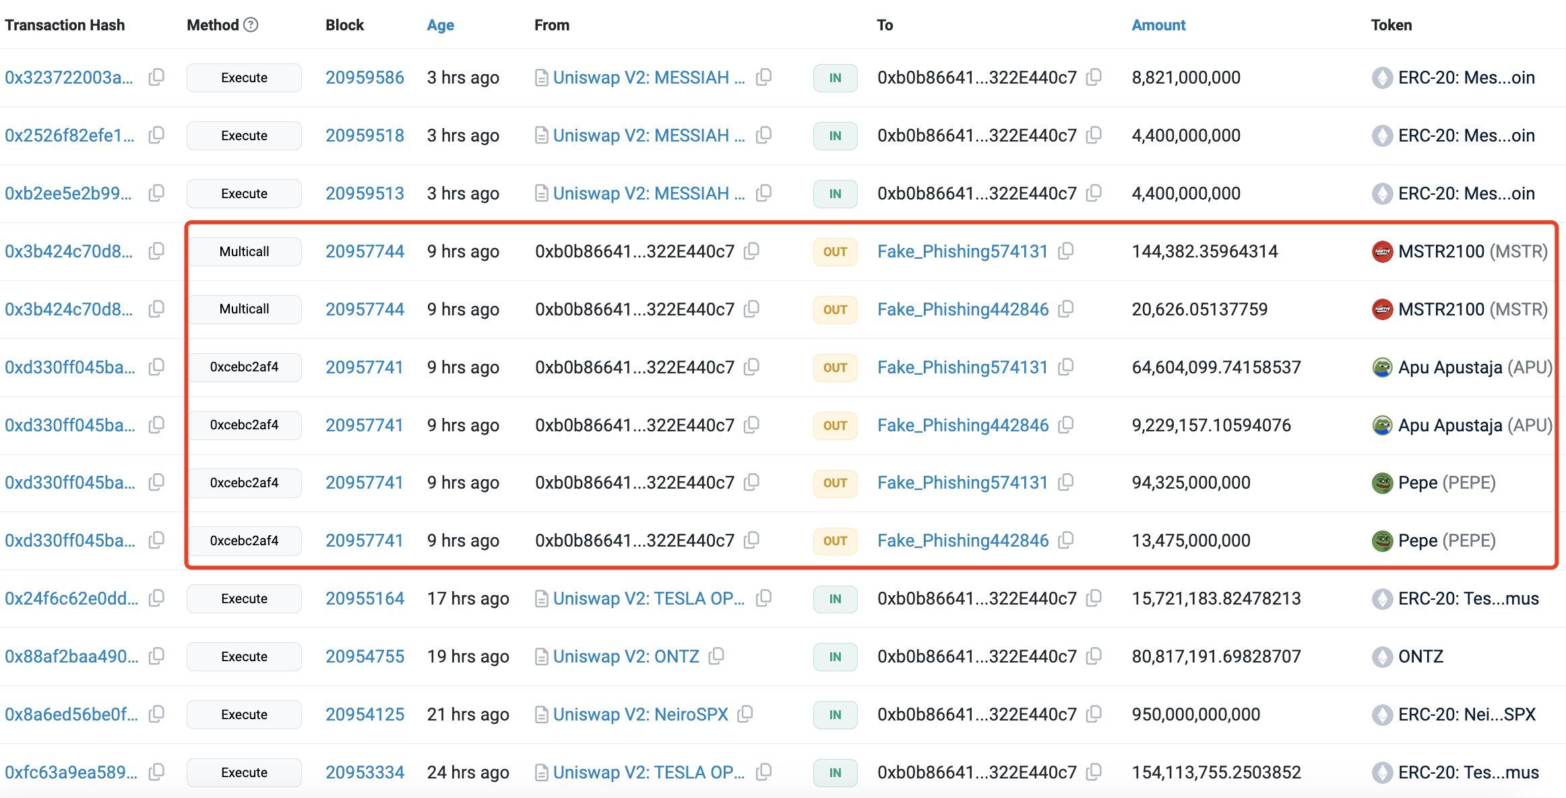Image resolution: width=1566 pixels, height=798 pixels.
Task: Click the 0xcebc2af4 method badge
Action: tap(245, 367)
